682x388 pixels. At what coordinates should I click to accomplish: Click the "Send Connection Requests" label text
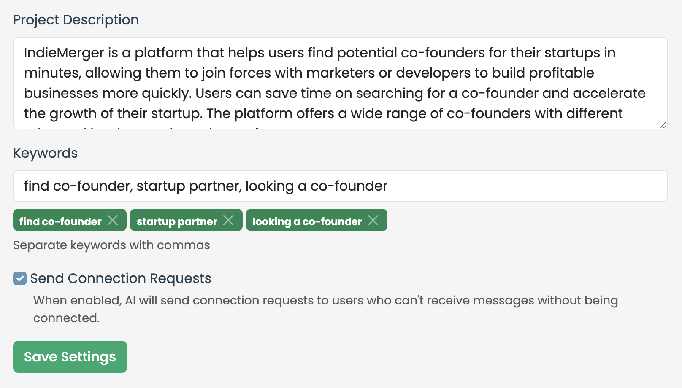click(121, 278)
